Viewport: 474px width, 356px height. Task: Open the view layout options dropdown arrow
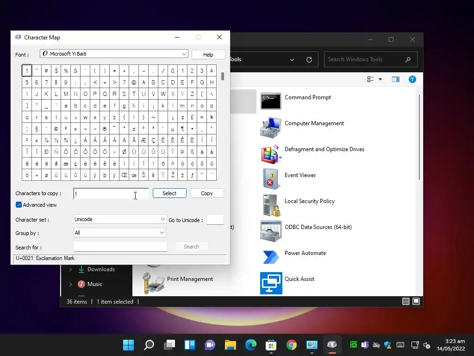click(380, 79)
